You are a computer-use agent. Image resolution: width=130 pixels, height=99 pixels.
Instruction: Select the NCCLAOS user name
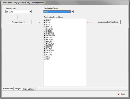click(x=50, y=44)
